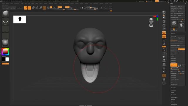Expand the EdgeLoop subsection
The height and width of the screenshot is (106, 188).
click(x=173, y=55)
